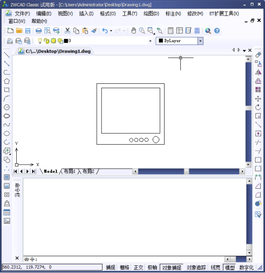Activate the Revision Cloud tool
This screenshot has height=273, width=265.
[x=7, y=116]
